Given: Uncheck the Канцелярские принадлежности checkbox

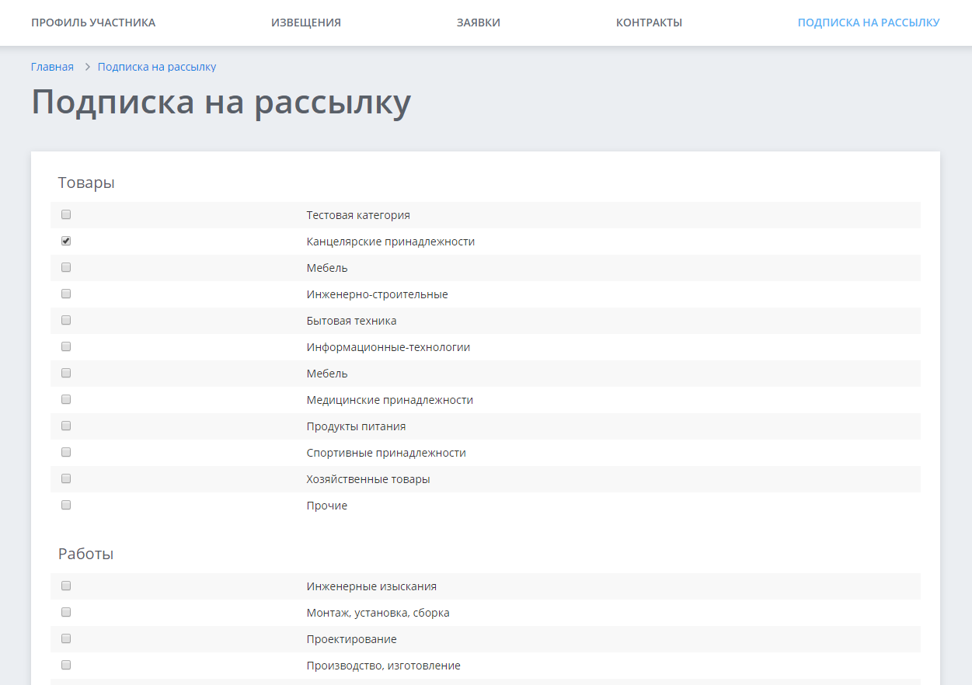Looking at the screenshot, I should coord(66,241).
